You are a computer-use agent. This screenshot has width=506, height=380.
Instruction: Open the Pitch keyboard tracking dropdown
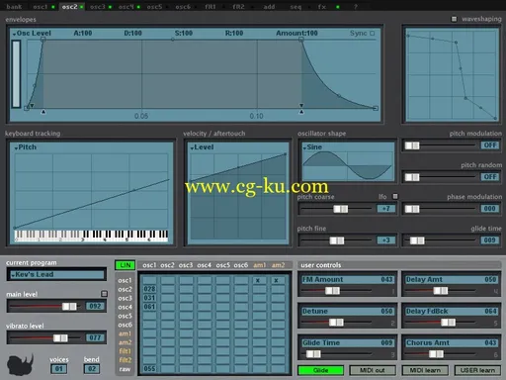(26, 147)
